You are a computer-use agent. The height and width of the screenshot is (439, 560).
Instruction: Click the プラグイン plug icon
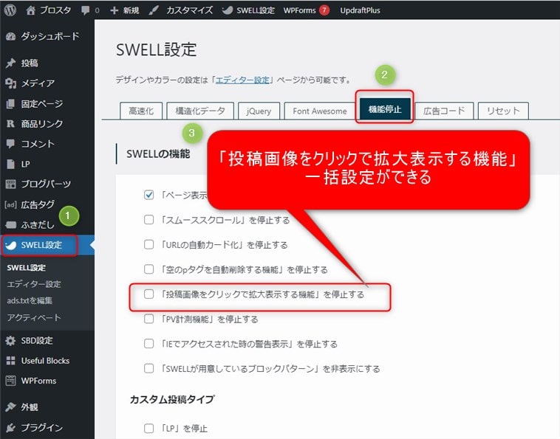[x=11, y=427]
